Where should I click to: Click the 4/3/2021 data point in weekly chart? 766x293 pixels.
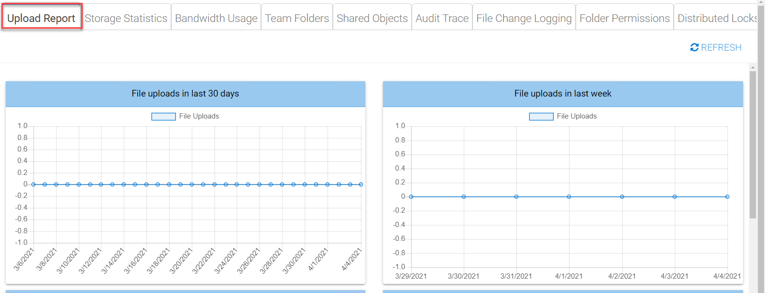tap(675, 196)
